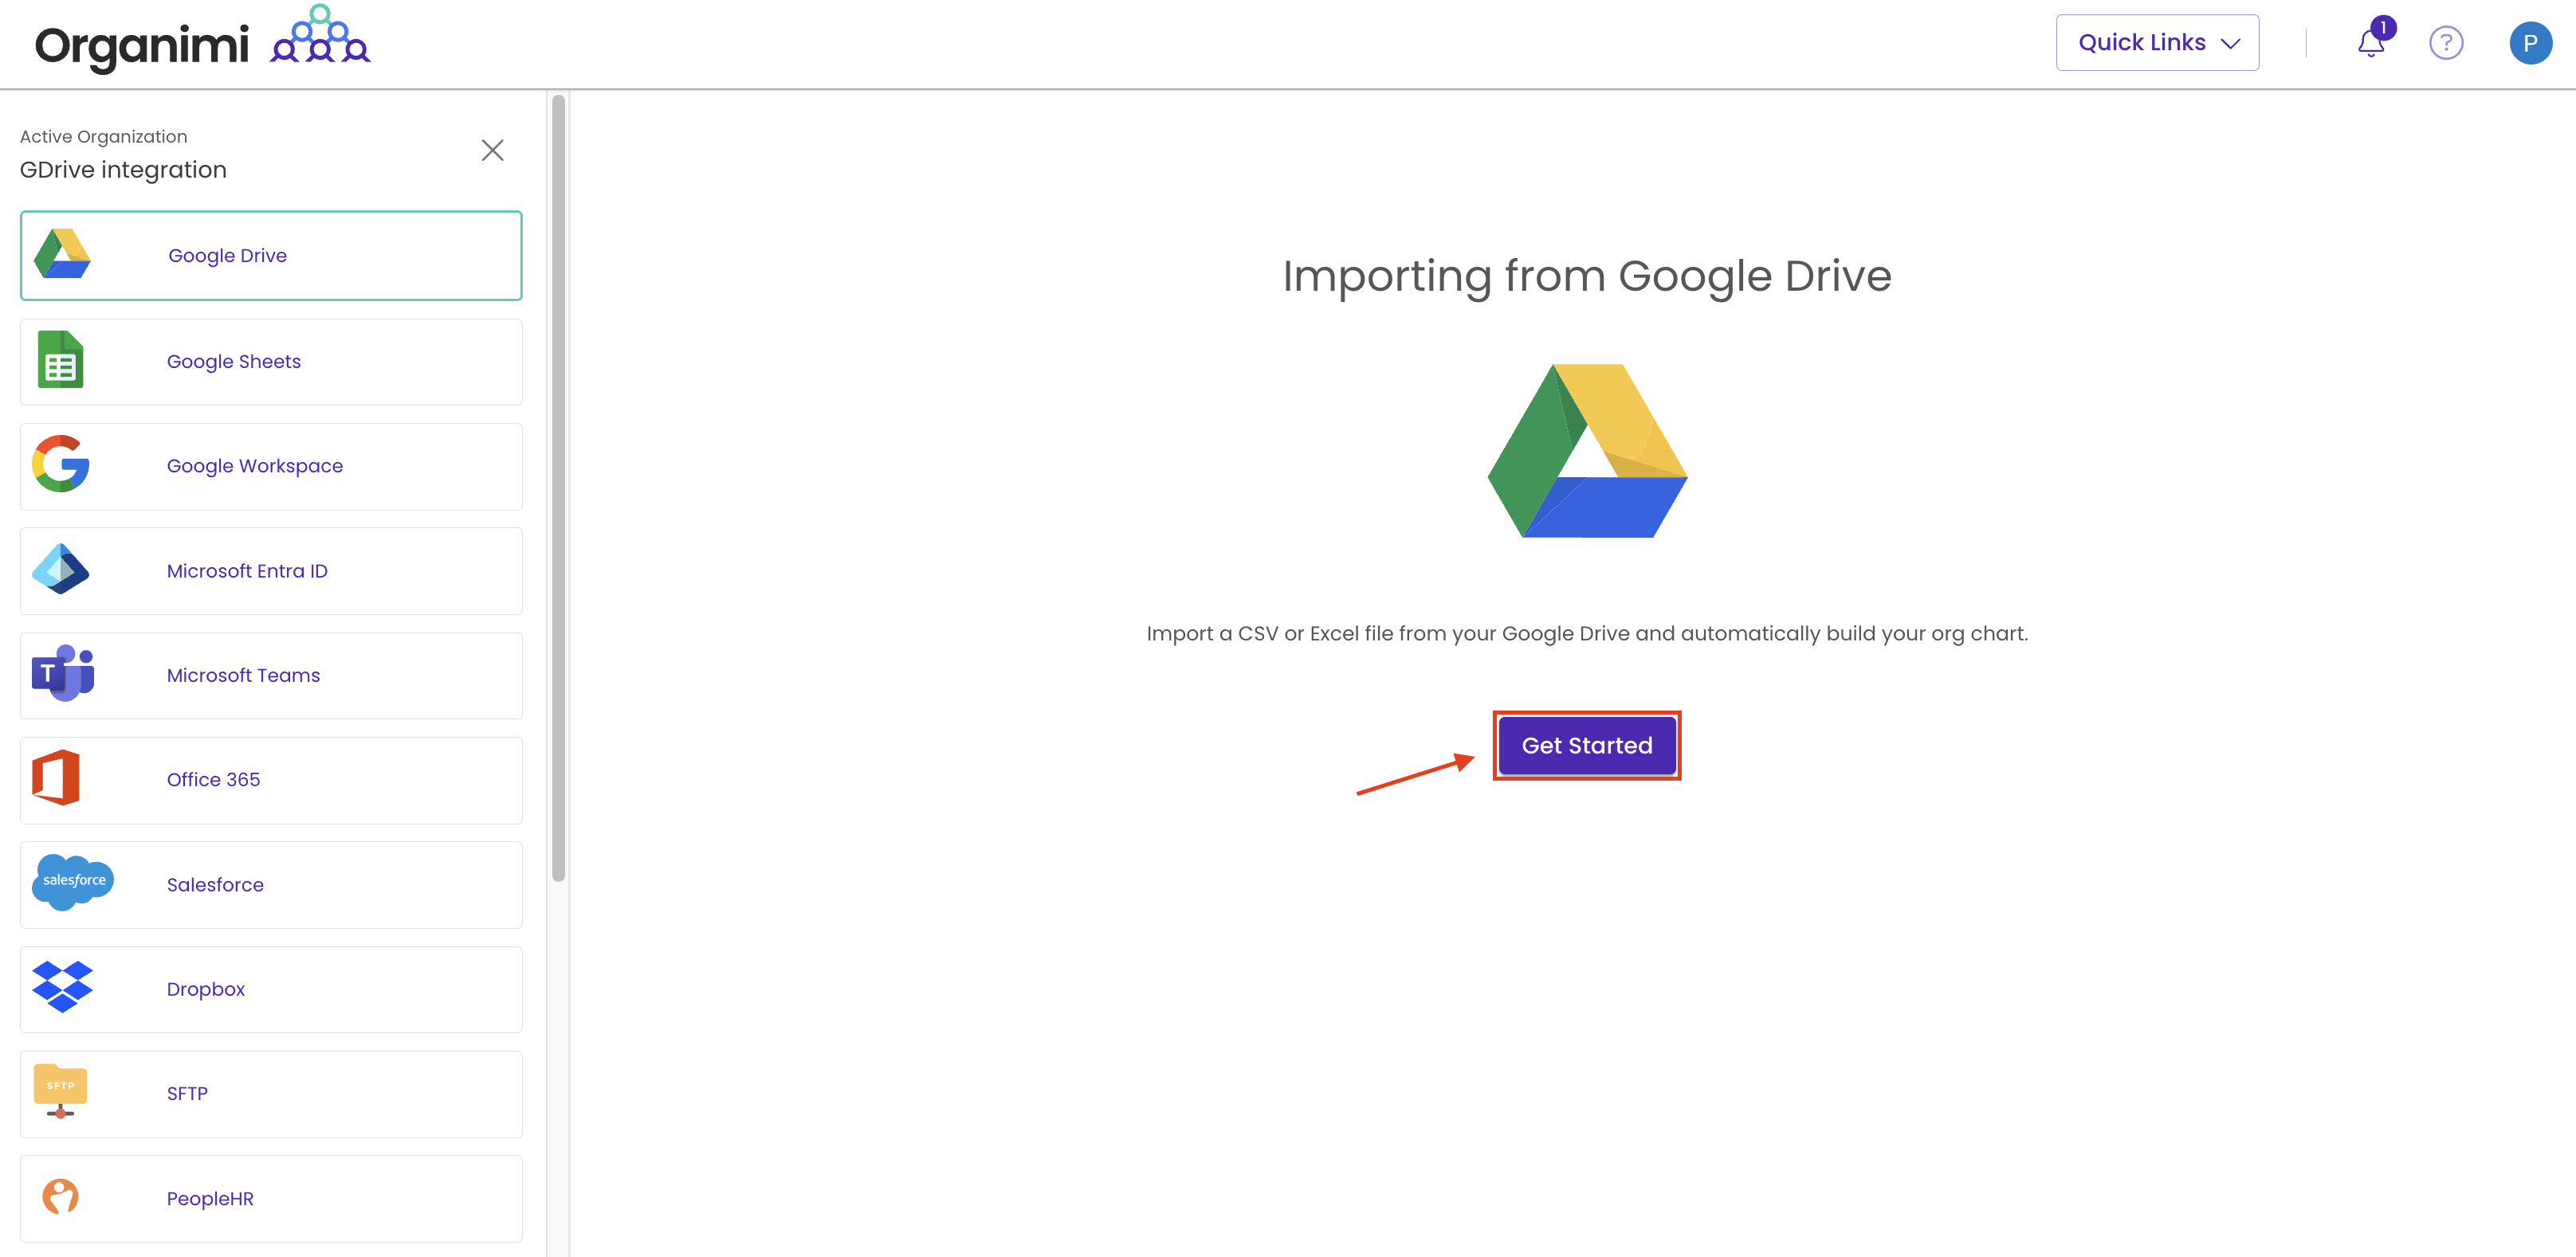This screenshot has height=1257, width=2576.
Task: Open the PeopleHR integration label
Action: point(210,1199)
